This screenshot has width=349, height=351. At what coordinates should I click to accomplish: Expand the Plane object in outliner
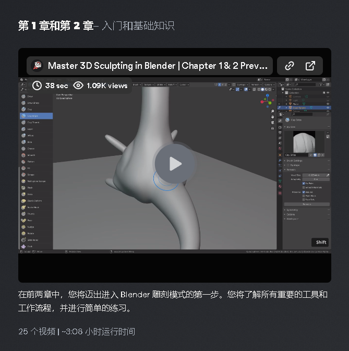[x=286, y=104]
